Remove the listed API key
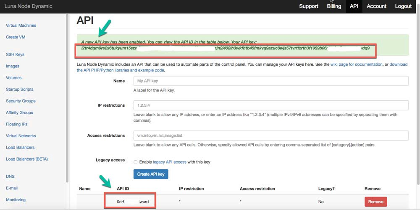 [x=375, y=202]
